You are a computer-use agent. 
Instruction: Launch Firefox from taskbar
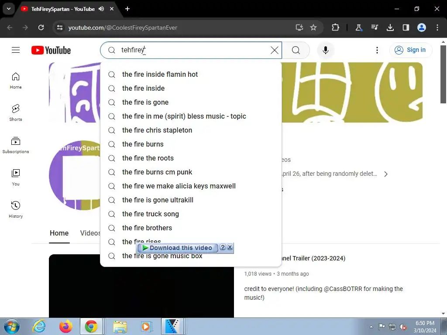click(65, 326)
